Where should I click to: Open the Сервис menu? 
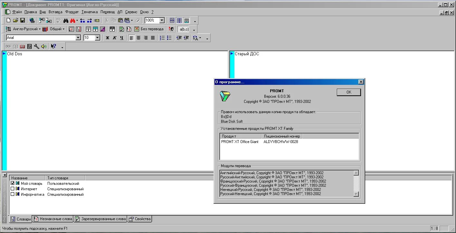click(x=131, y=12)
